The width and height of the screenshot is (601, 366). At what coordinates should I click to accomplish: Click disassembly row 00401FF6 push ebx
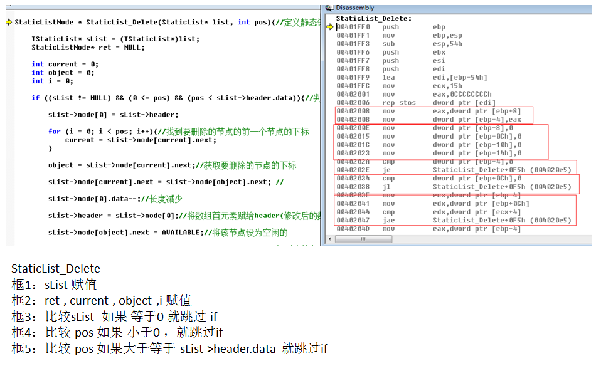tap(391, 52)
